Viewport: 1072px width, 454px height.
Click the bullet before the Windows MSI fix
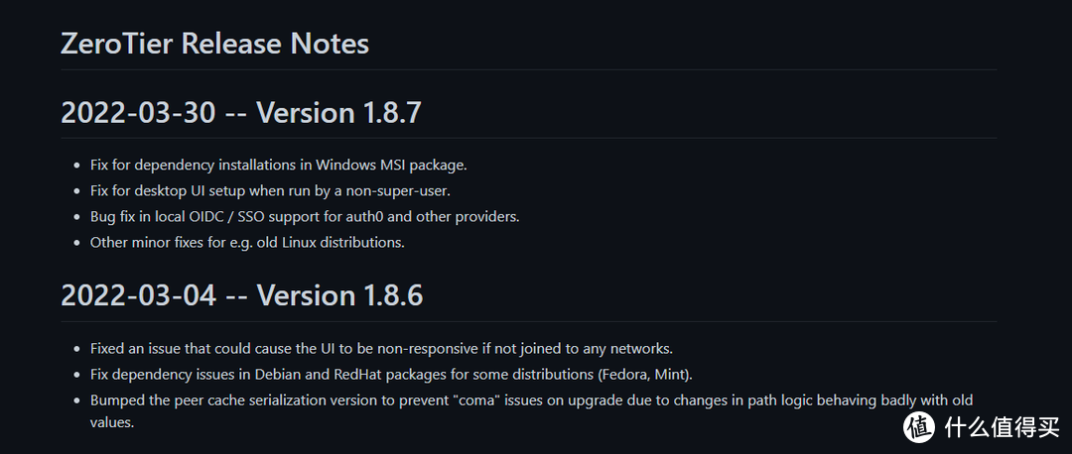(x=78, y=165)
